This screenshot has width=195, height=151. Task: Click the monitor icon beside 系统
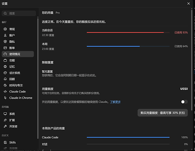pos(5,114)
